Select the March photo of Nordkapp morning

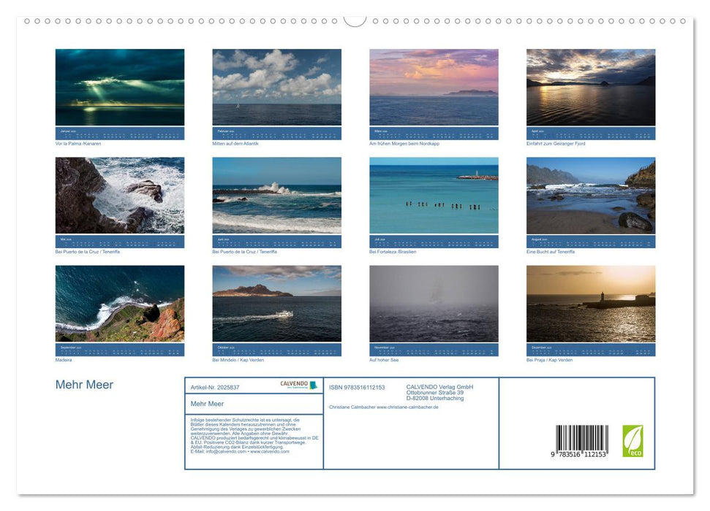(434, 88)
